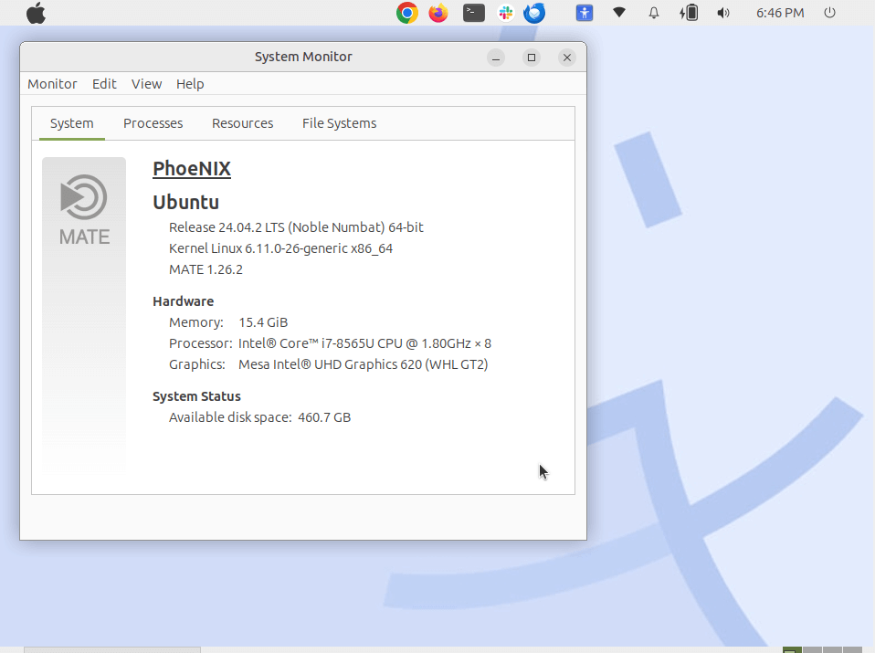
Task: Click the MATE logo image
Action: (x=84, y=210)
